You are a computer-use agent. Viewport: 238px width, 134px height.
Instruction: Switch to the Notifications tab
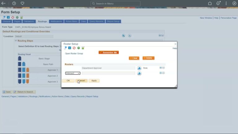point(56,21)
